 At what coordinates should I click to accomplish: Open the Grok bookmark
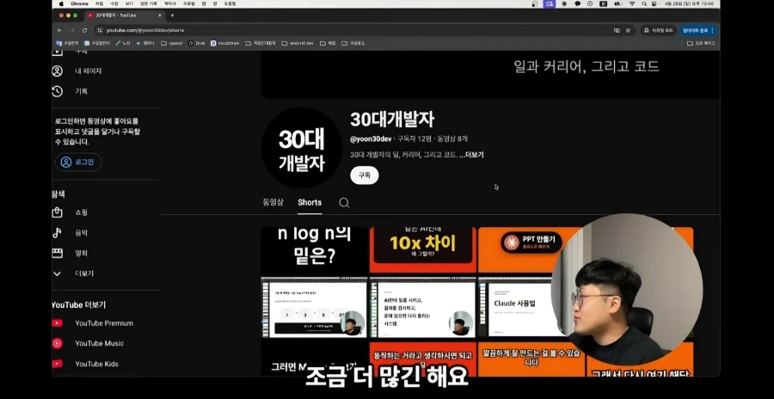click(196, 43)
